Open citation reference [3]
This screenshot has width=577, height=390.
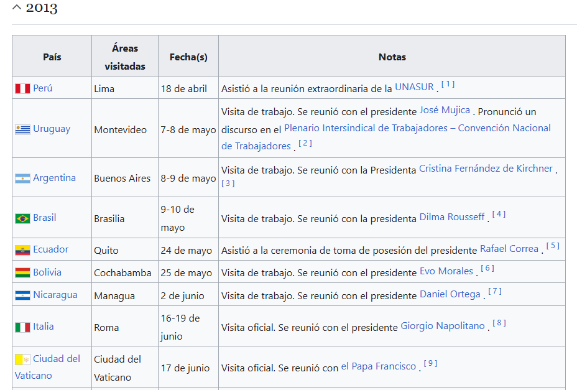tap(228, 183)
